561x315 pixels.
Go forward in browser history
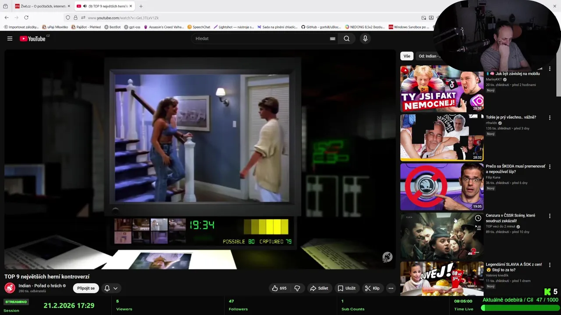pyautogui.click(x=16, y=17)
